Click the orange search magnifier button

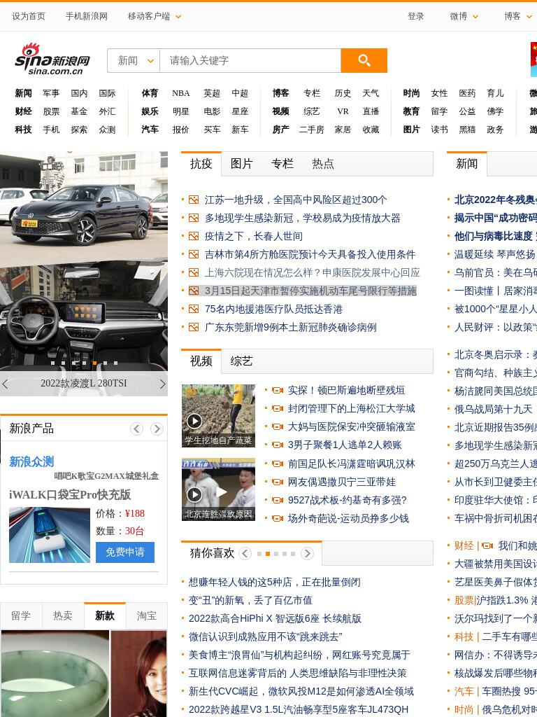point(364,60)
